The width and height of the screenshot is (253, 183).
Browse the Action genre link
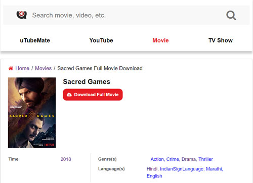(x=157, y=159)
